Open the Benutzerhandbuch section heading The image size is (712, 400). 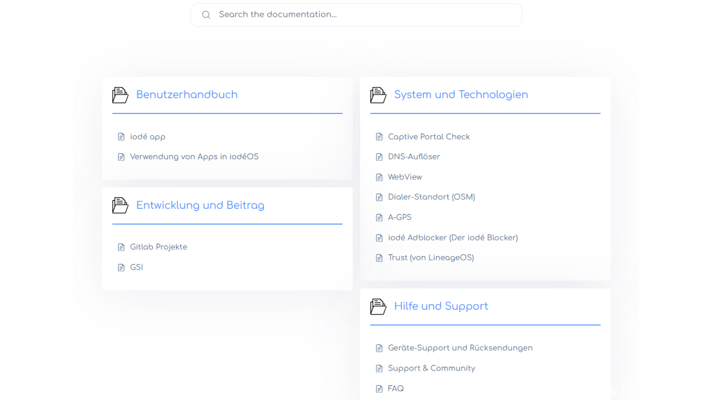pyautogui.click(x=187, y=95)
